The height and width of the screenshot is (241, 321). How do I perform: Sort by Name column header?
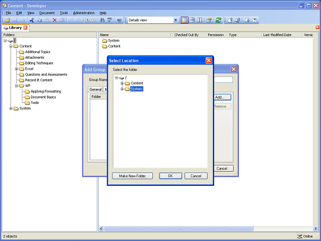point(136,35)
